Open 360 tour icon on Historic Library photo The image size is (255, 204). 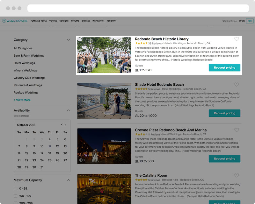click(x=89, y=69)
